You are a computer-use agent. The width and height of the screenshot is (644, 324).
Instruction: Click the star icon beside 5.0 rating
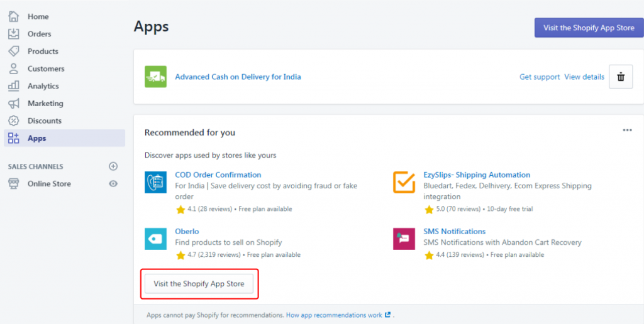(x=429, y=210)
